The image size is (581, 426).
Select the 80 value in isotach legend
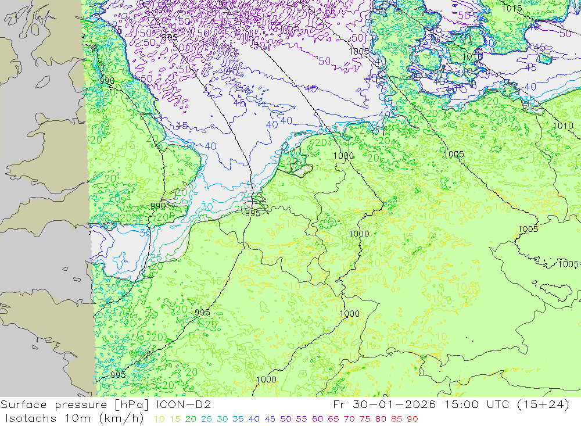381,419
